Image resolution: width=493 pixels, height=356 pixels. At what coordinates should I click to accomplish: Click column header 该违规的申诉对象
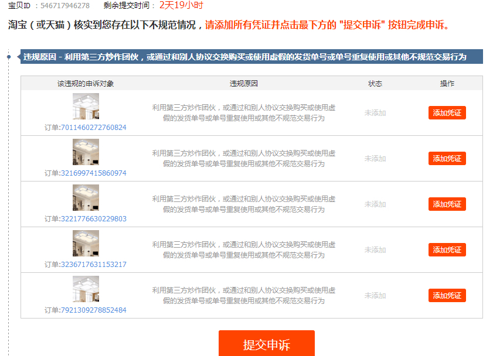[x=86, y=84]
